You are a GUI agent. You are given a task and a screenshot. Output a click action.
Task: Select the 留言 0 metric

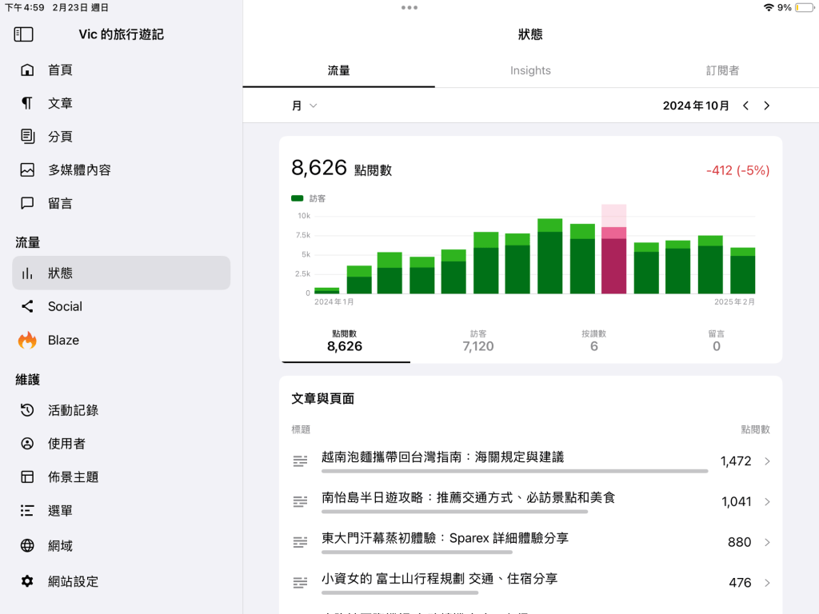coord(716,341)
